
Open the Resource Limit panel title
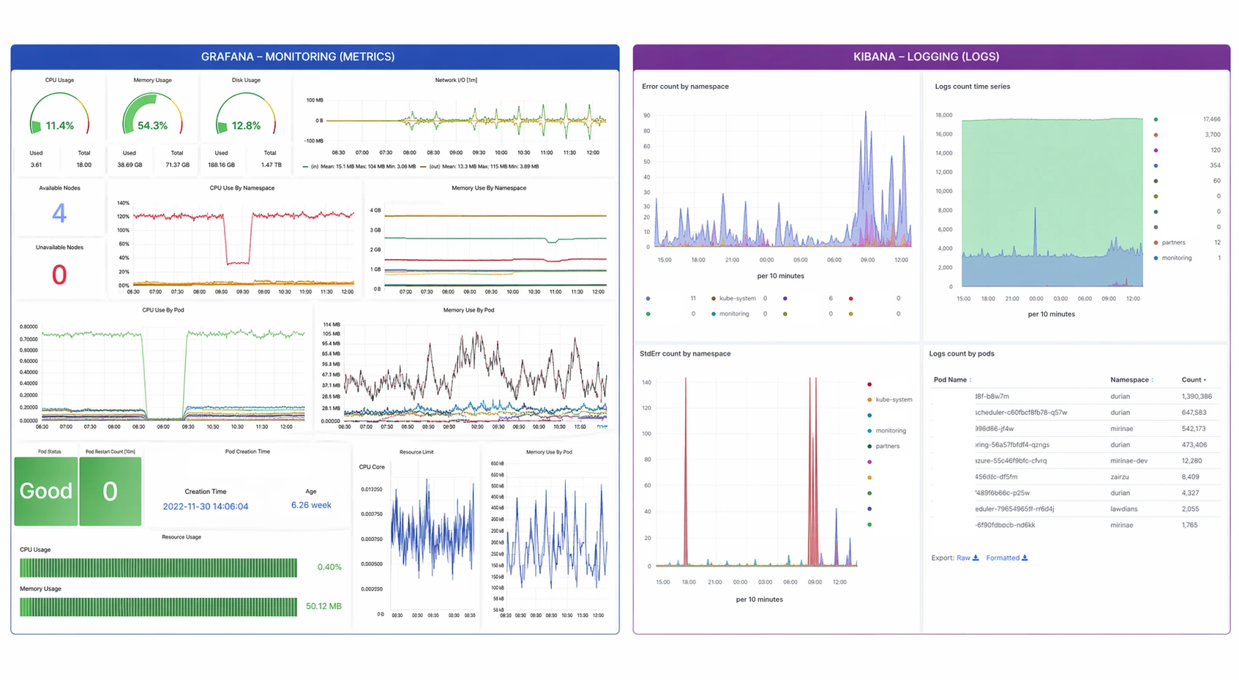coord(416,452)
